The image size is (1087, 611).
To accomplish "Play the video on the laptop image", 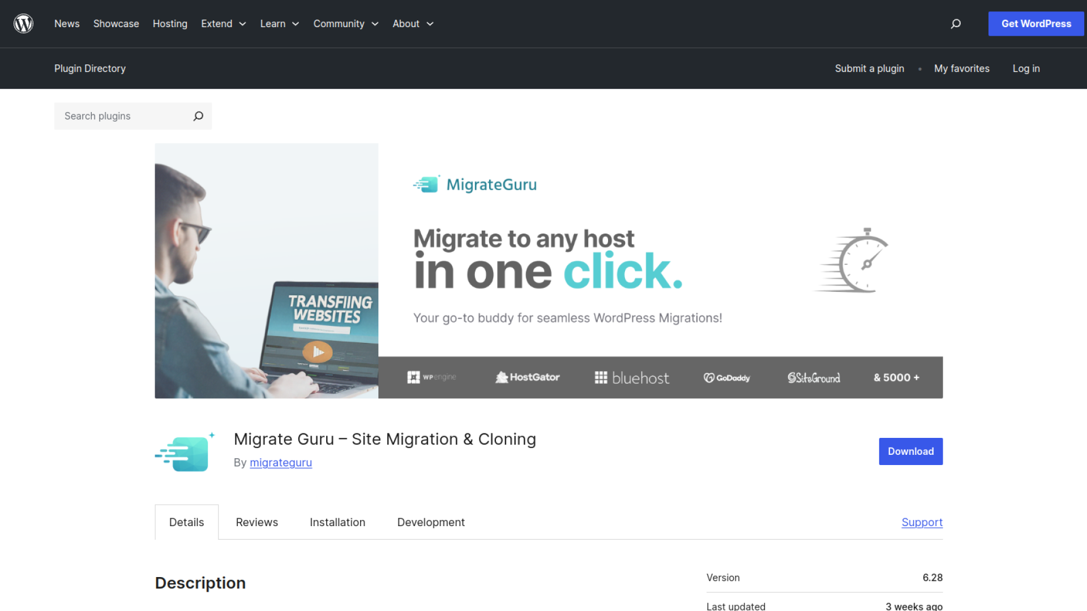I will 318,352.
